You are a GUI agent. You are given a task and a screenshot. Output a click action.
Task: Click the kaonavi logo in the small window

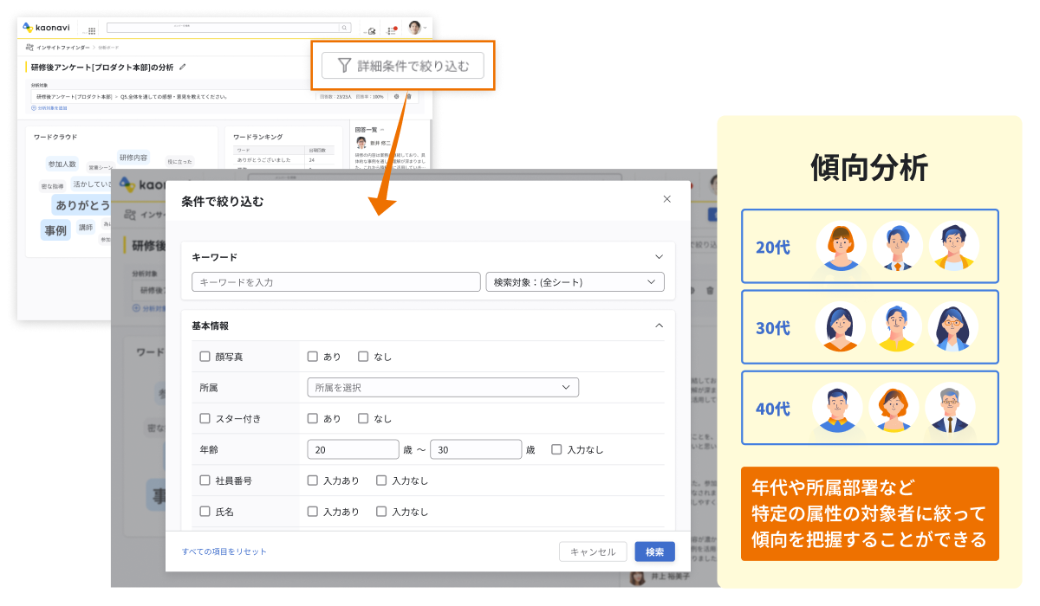point(46,28)
